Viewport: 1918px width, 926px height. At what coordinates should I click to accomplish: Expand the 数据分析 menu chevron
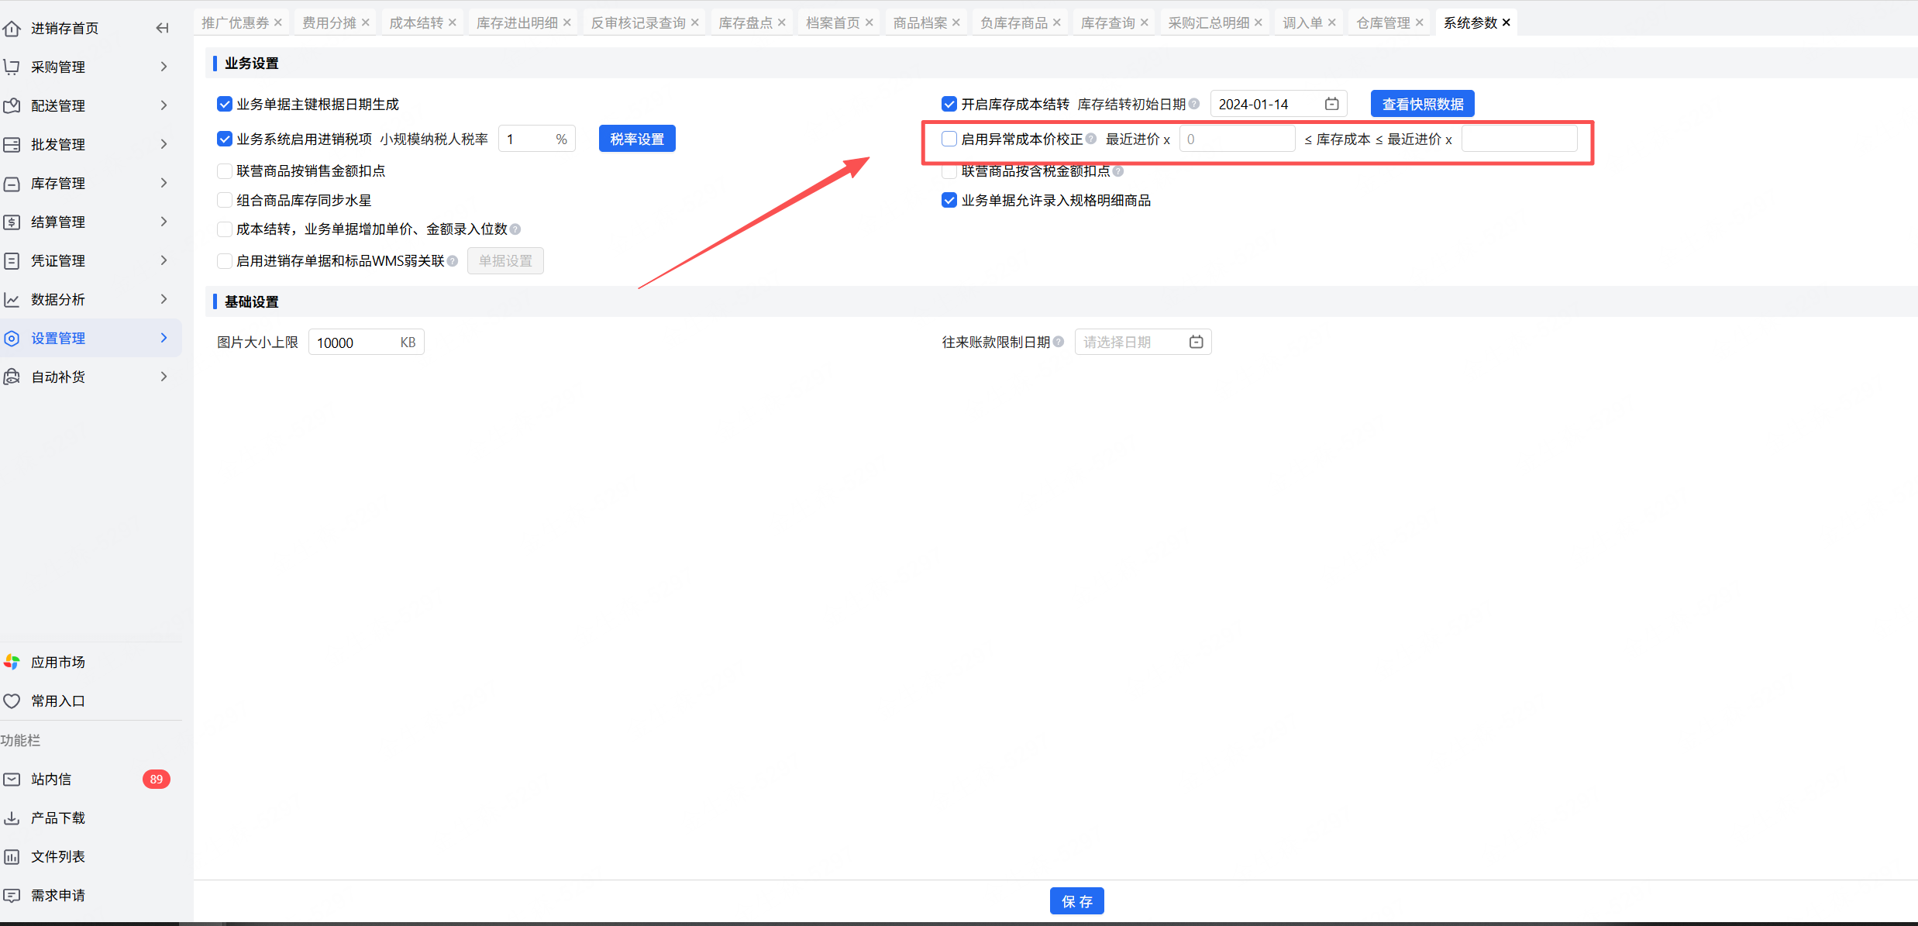click(164, 299)
